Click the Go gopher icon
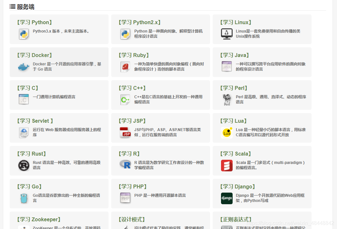This screenshot has width=337, height=229. (24, 198)
